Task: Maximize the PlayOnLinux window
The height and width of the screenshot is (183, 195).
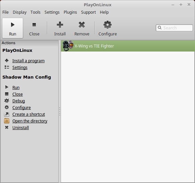Action: [x=181, y=5]
